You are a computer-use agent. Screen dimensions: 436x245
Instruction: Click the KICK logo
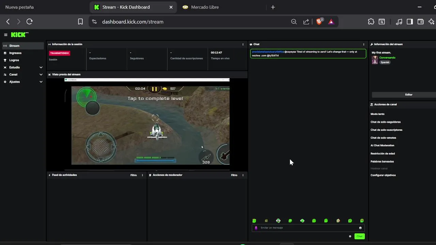[20, 35]
